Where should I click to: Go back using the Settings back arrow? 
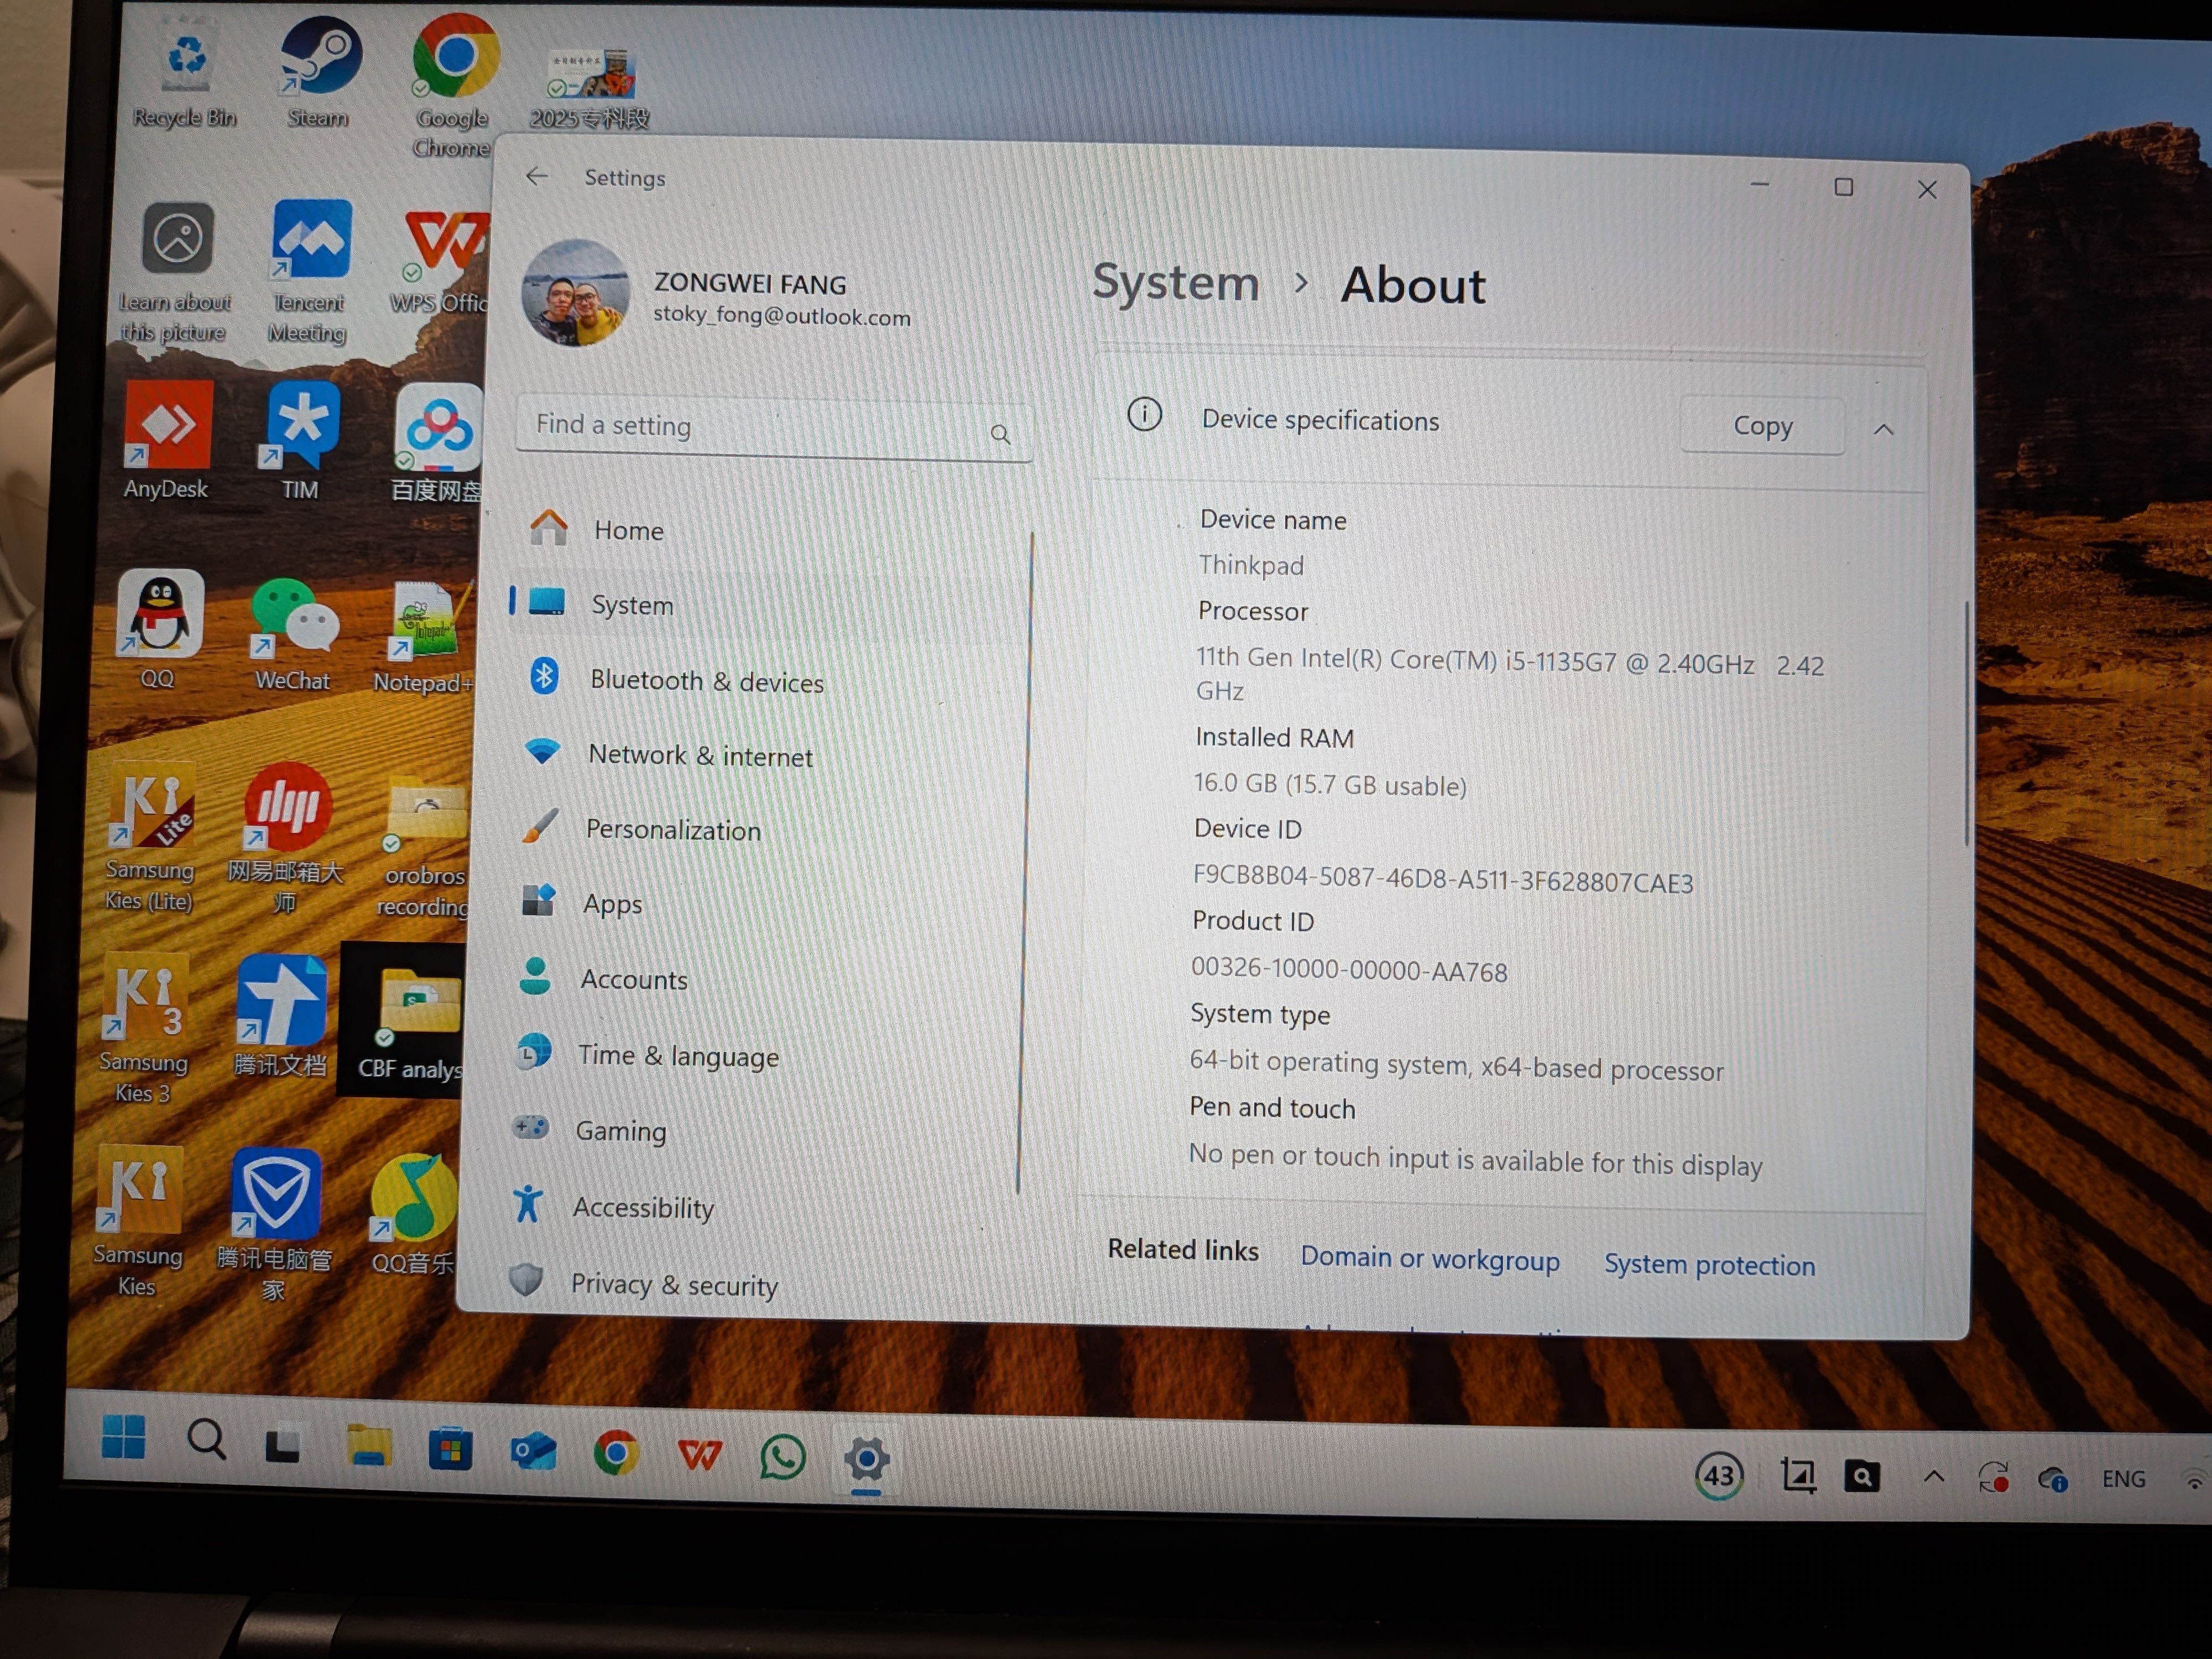pyautogui.click(x=537, y=177)
